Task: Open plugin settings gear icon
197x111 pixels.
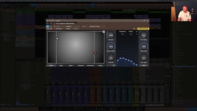Action: [x=134, y=29]
